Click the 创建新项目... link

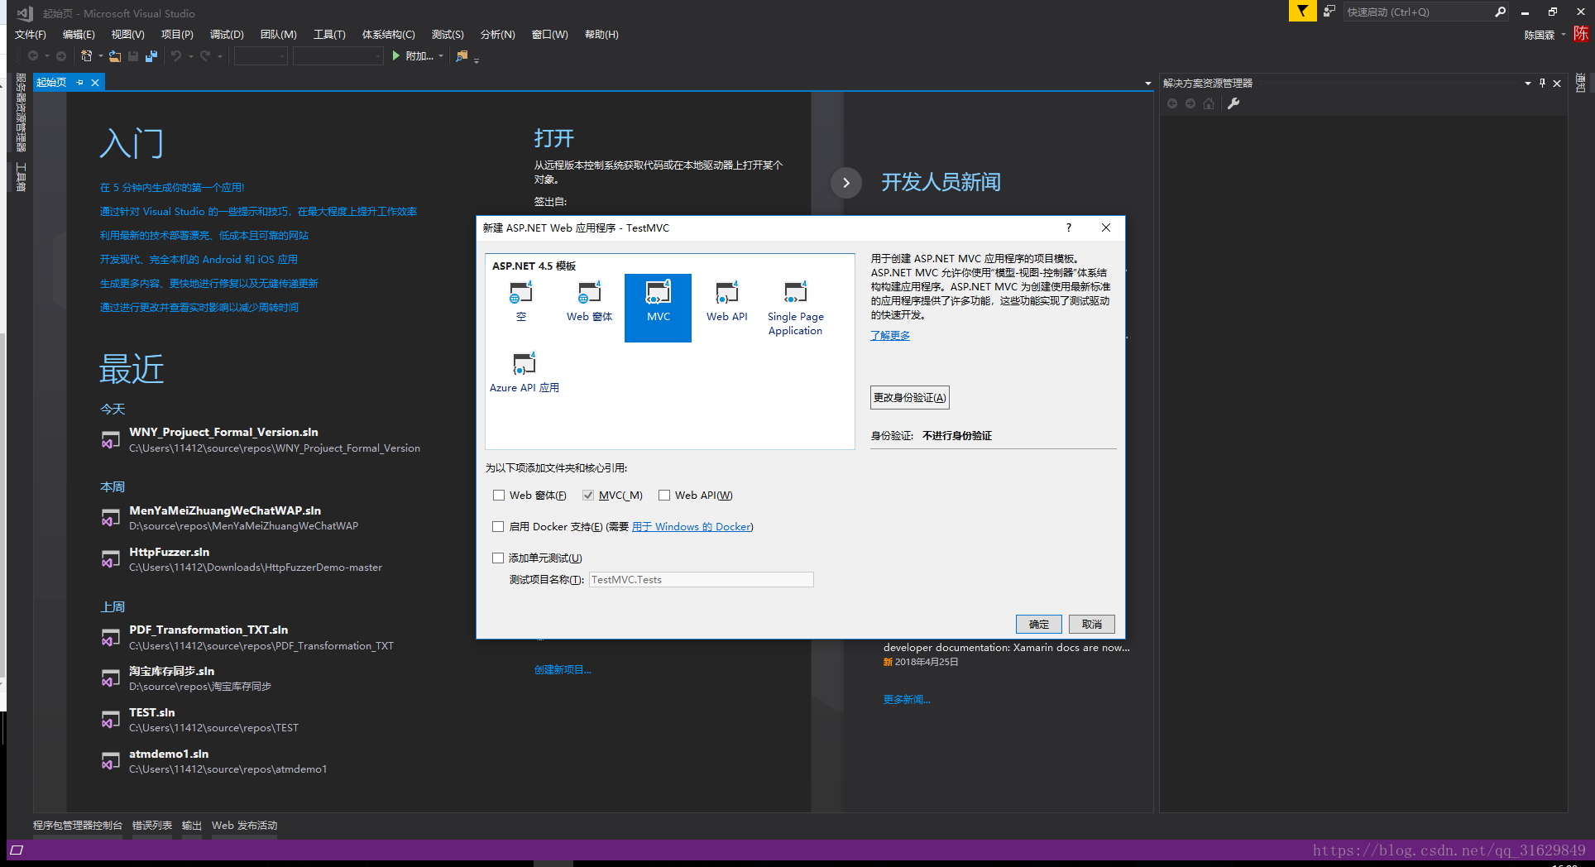click(x=563, y=670)
